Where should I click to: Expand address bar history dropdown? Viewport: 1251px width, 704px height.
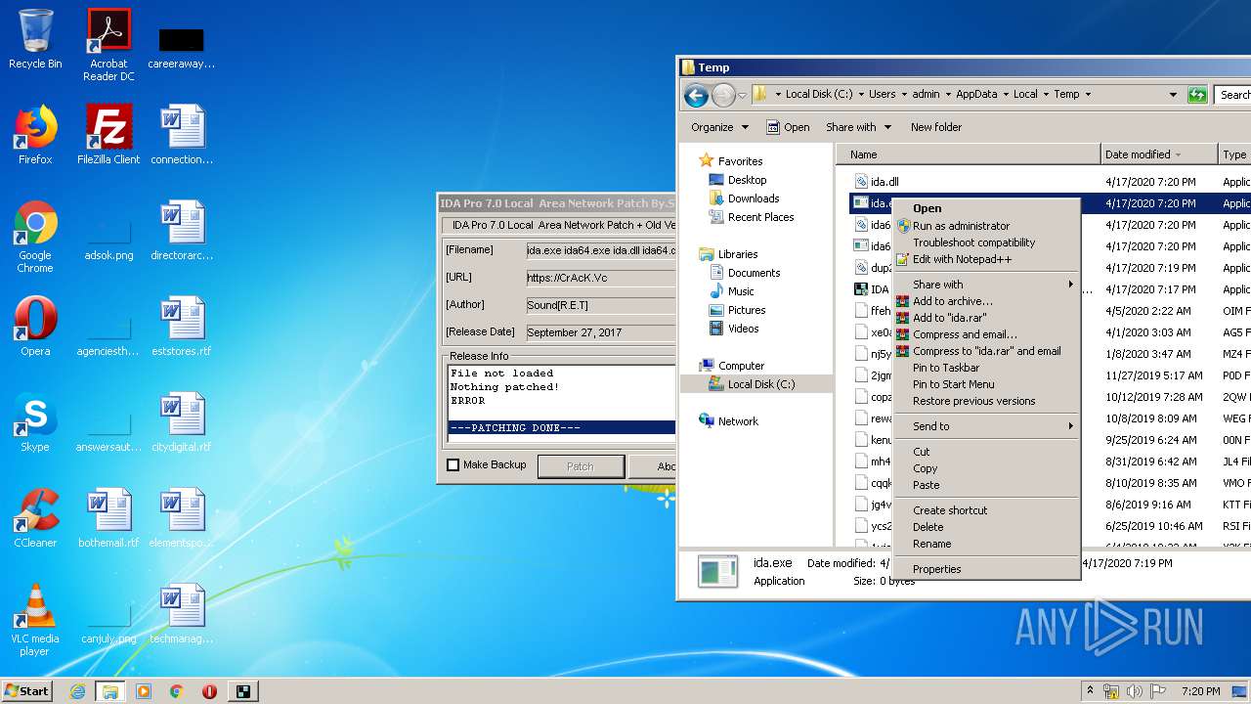click(x=1173, y=95)
